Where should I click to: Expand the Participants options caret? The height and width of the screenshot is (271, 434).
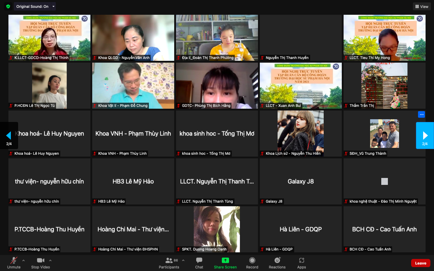click(x=183, y=260)
